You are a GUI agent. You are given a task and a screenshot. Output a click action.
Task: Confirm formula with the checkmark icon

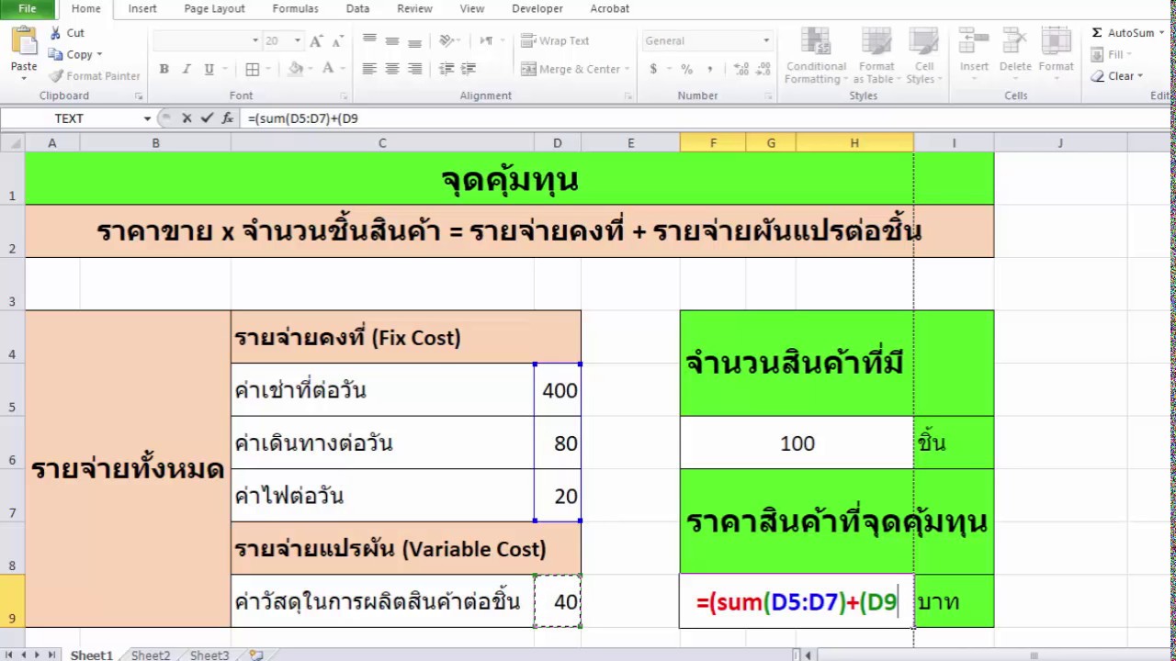tap(207, 118)
